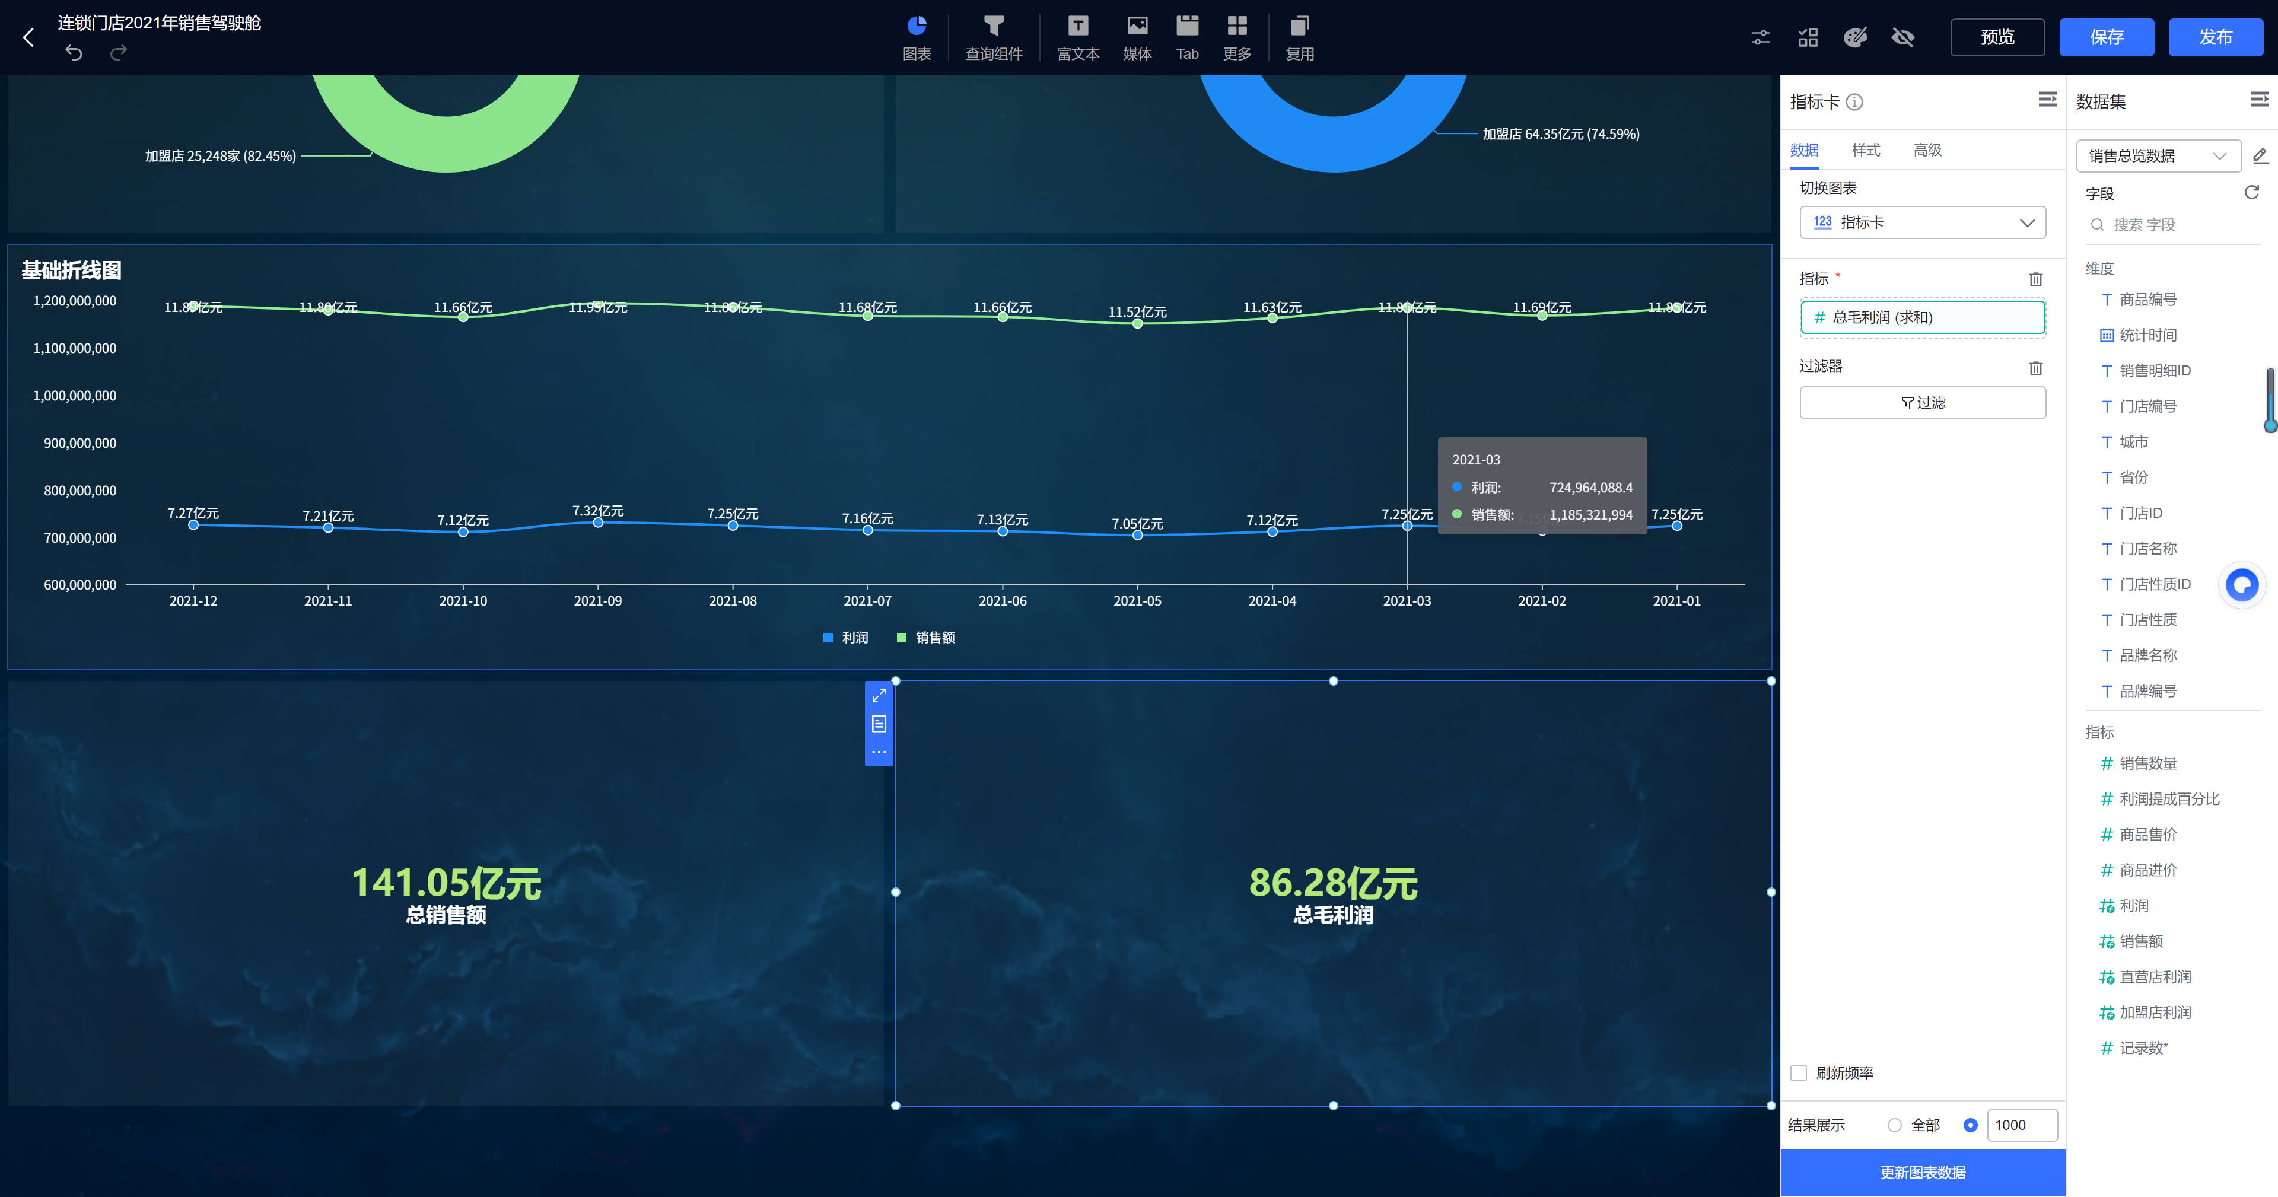Click the back arrow icon
This screenshot has width=2278, height=1197.
point(28,37)
